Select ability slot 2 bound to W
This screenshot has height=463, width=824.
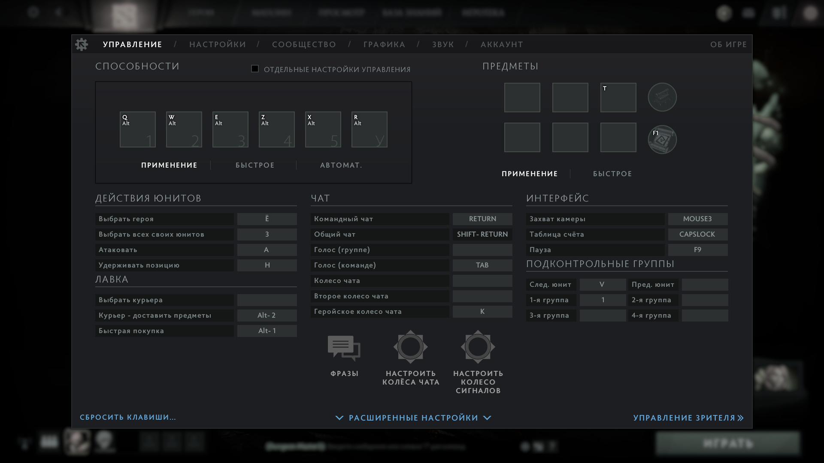tap(184, 129)
